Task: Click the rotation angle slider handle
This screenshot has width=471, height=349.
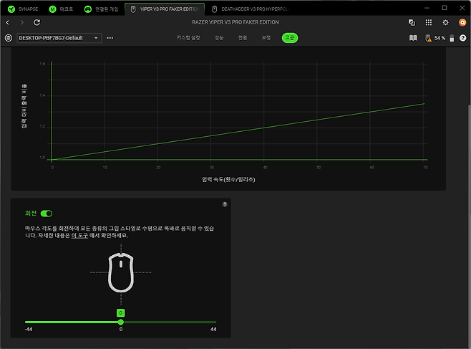Action: pyautogui.click(x=121, y=322)
